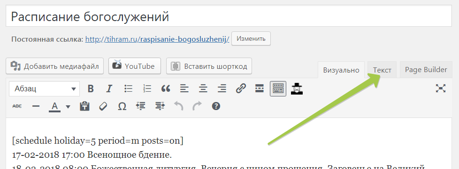Insert a bulleted list
This screenshot has height=169, width=459.
click(x=128, y=88)
